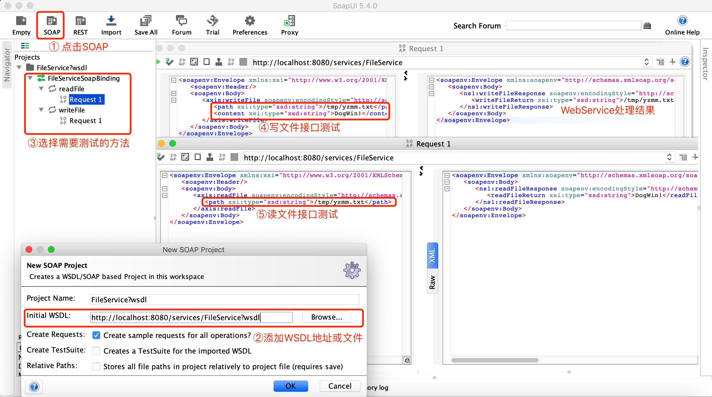
Task: Open the Online Help icon
Action: [682, 21]
